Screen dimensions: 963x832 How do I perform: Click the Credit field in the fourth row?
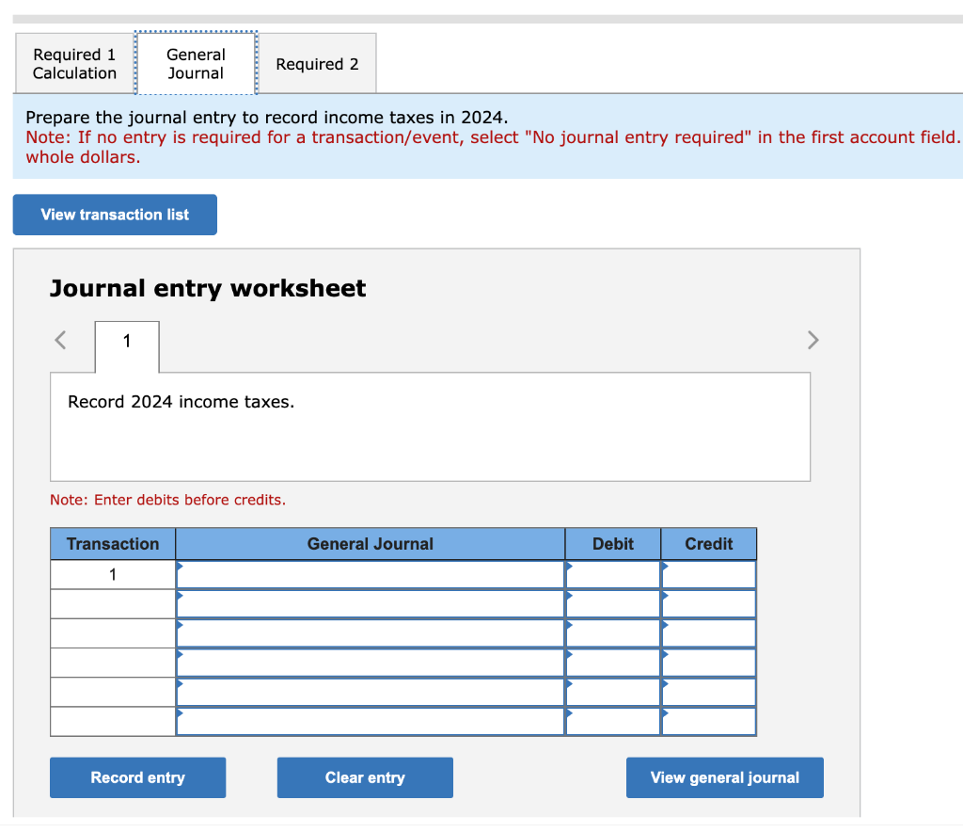(x=709, y=663)
